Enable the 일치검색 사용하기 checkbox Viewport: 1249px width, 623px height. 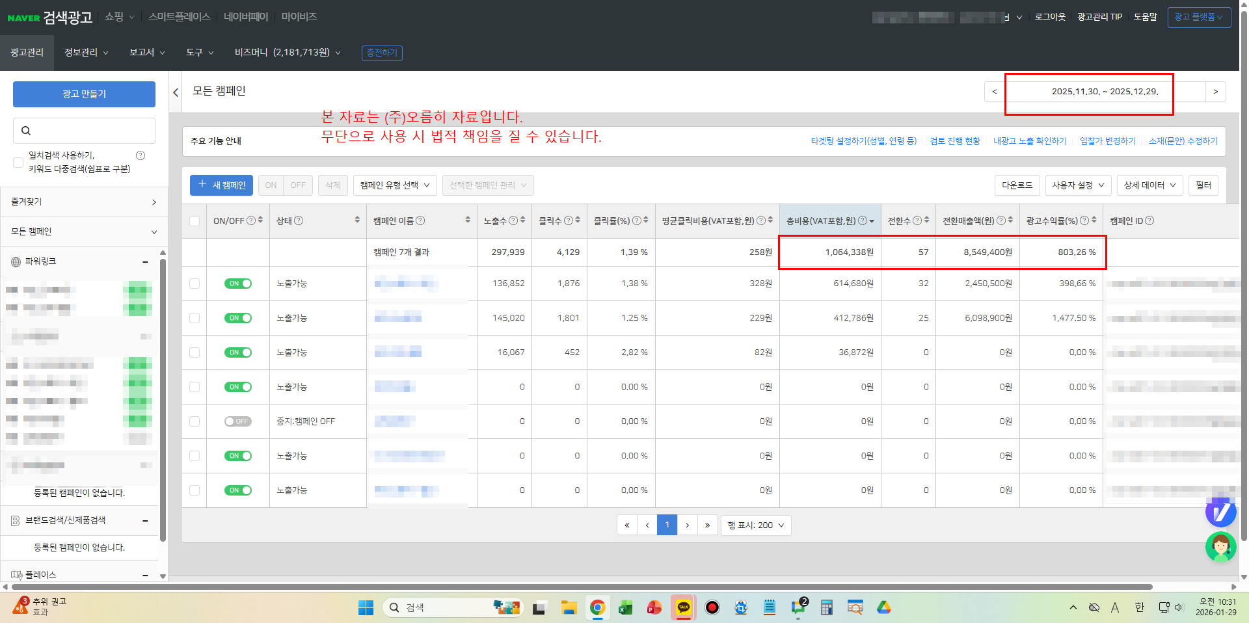(x=18, y=162)
